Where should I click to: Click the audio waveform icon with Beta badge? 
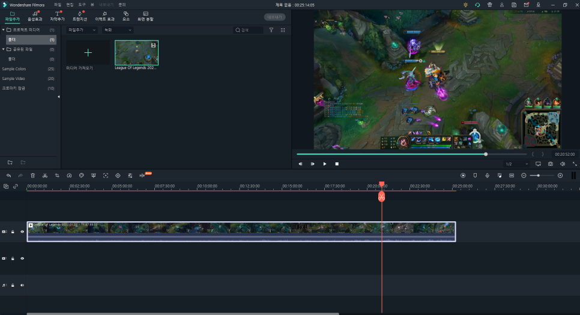click(142, 176)
